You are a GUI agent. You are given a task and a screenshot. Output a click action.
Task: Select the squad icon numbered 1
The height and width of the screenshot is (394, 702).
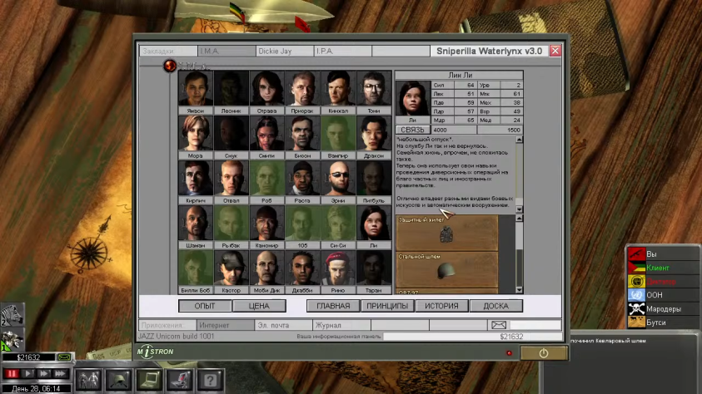(x=12, y=341)
